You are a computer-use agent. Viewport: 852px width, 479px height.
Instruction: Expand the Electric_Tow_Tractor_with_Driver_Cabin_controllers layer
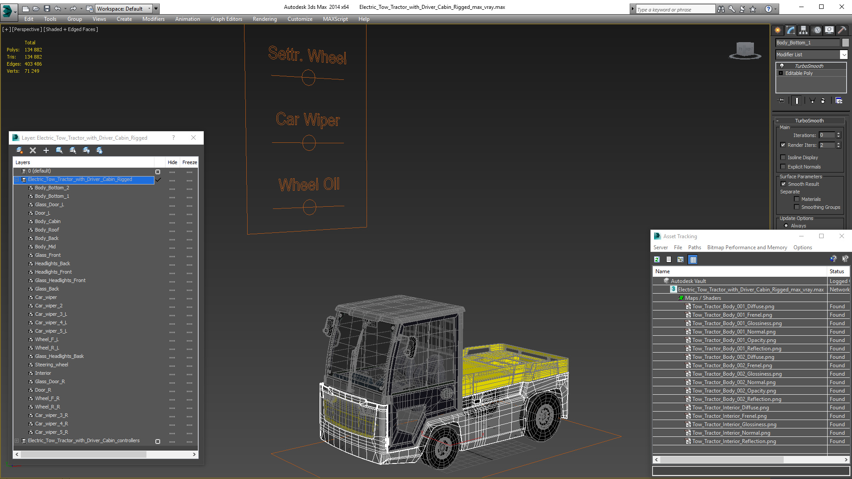[17, 441]
